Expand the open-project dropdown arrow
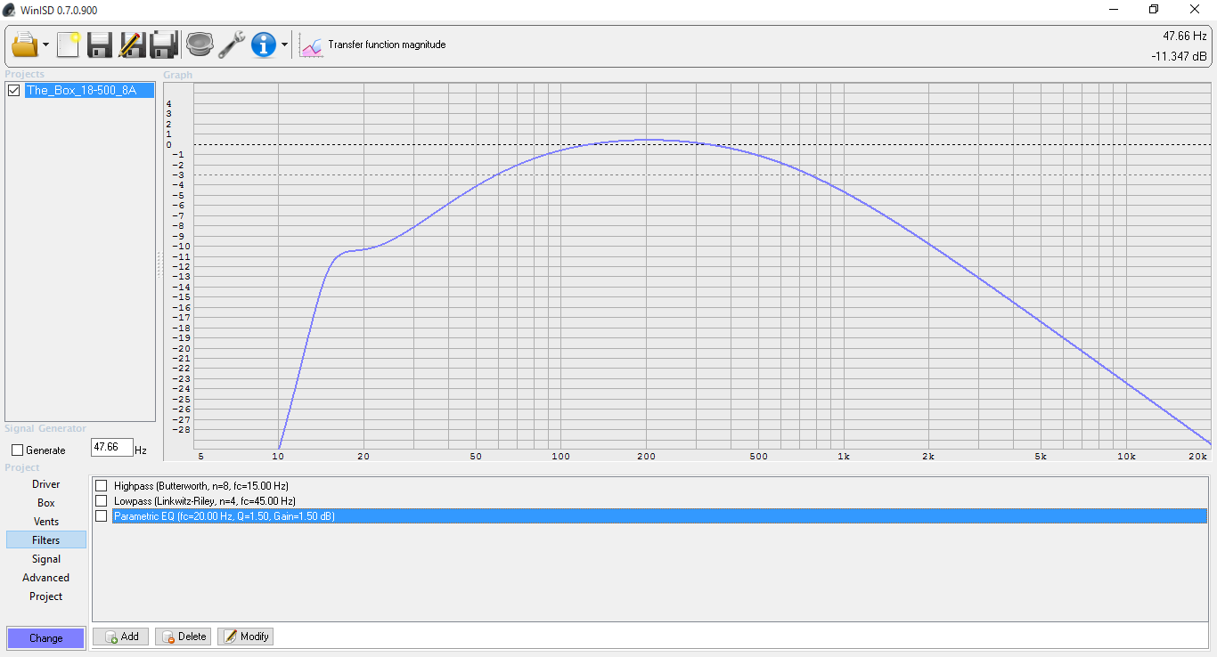The height and width of the screenshot is (657, 1217). [46, 45]
